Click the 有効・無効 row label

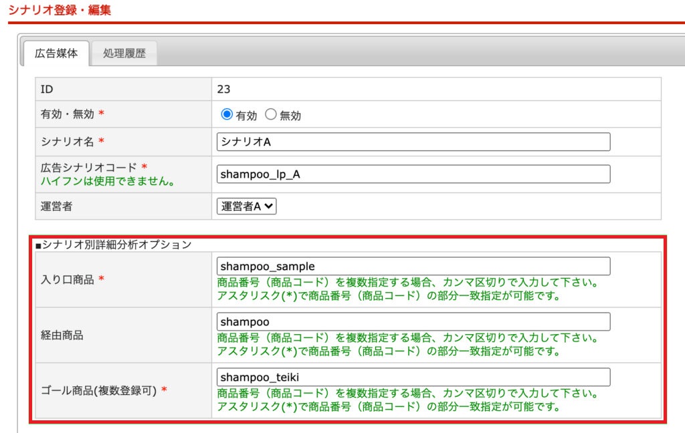pos(68,114)
